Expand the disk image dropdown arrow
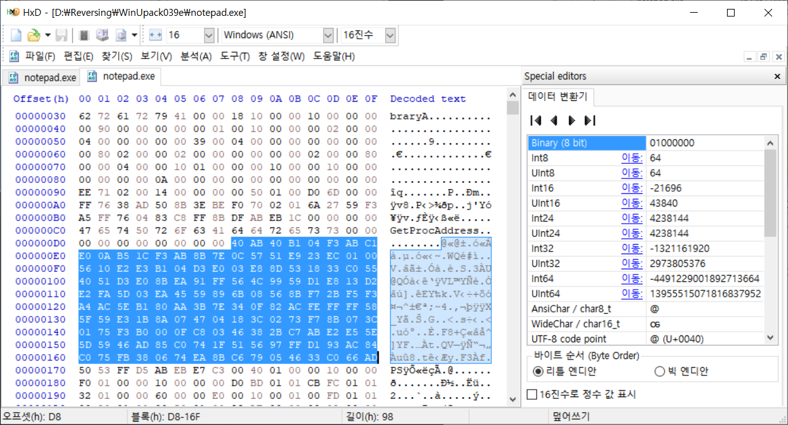The image size is (788, 425). [135, 35]
